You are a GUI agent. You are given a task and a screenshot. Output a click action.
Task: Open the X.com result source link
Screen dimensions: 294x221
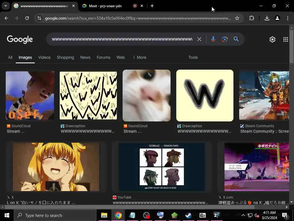[226, 197]
